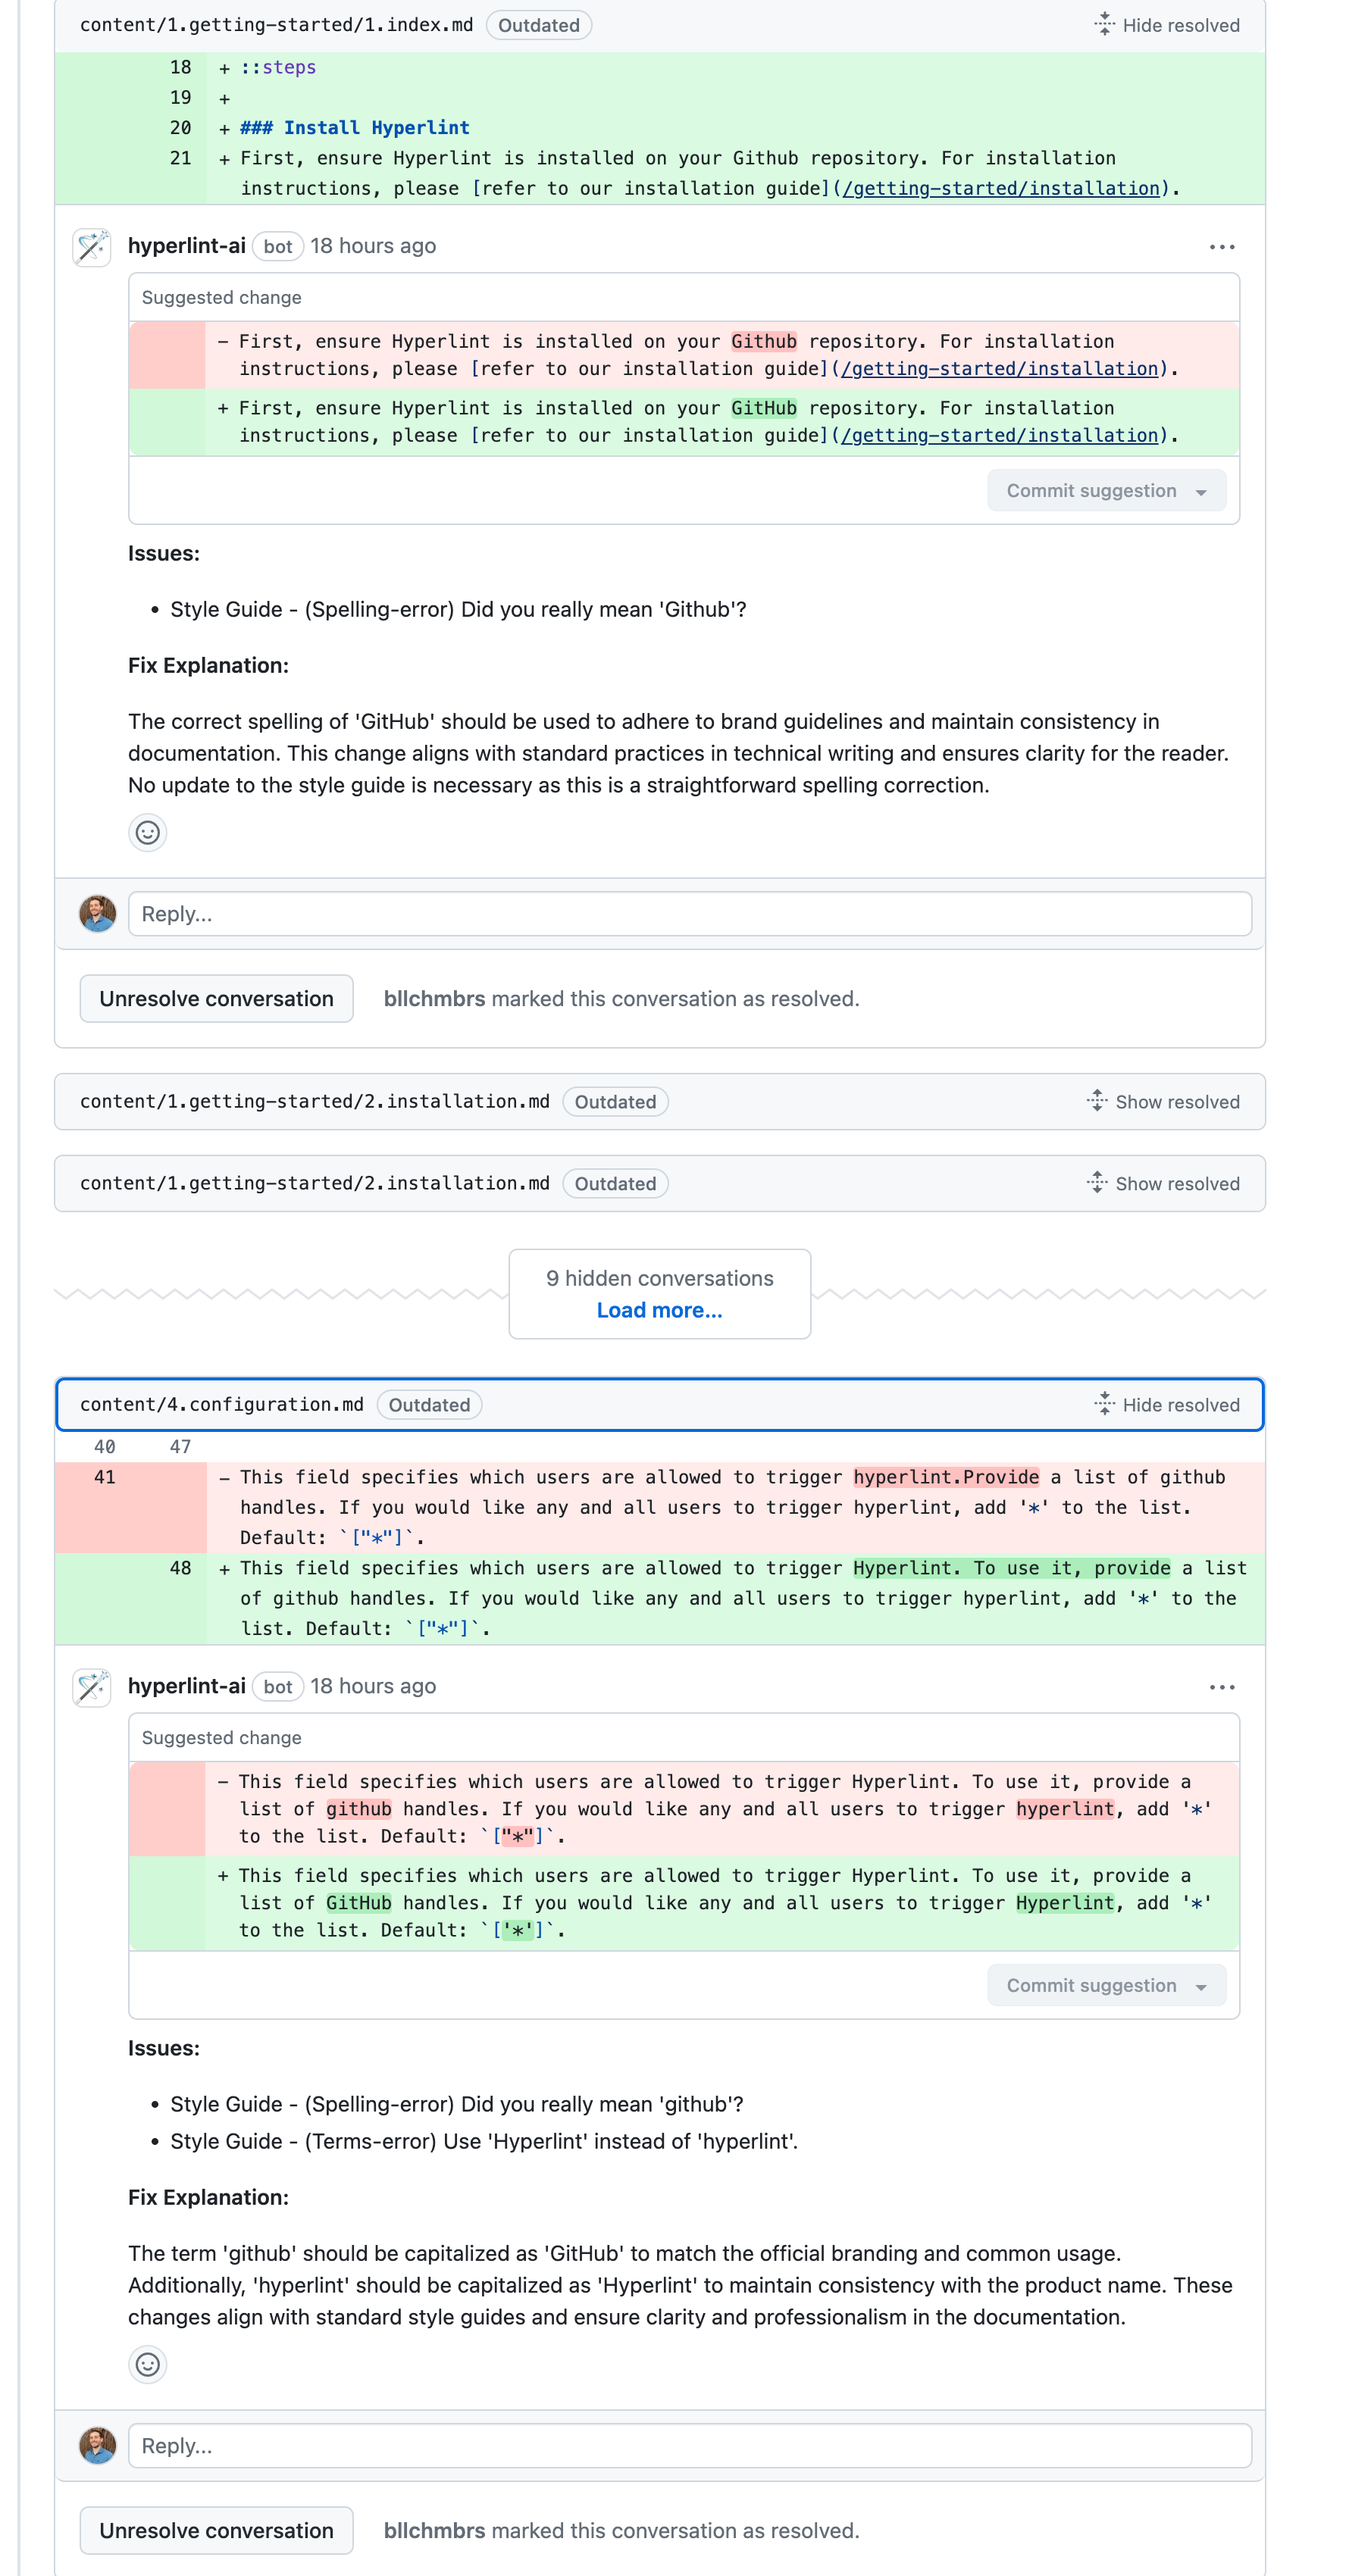Open the /getting-started/installation link in suggested addition
Screen dimensions: 1349x2576
[1000, 436]
